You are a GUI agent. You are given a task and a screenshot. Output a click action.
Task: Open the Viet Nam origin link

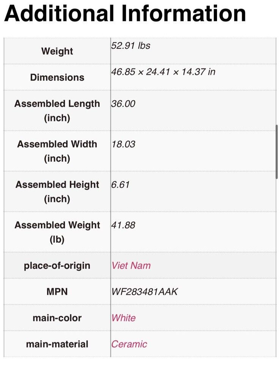131,266
